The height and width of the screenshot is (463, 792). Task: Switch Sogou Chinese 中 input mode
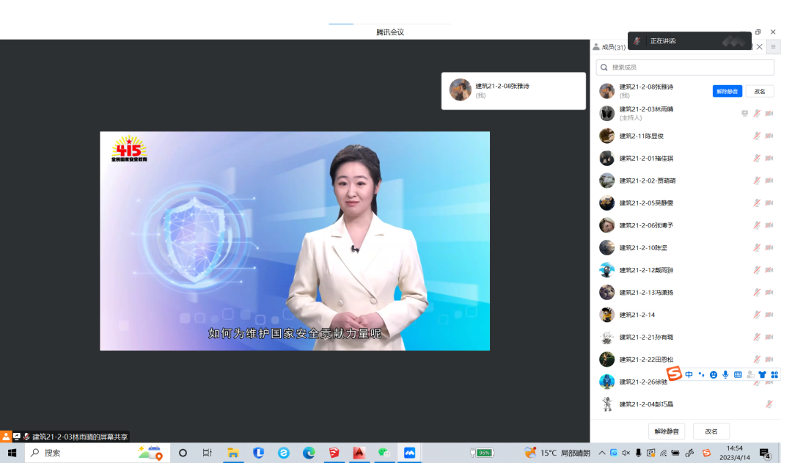[689, 375]
